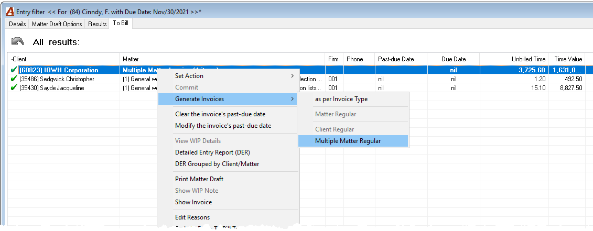The height and width of the screenshot is (231, 593).
Task: Open the Matter Draft Options tab
Action: pos(57,24)
